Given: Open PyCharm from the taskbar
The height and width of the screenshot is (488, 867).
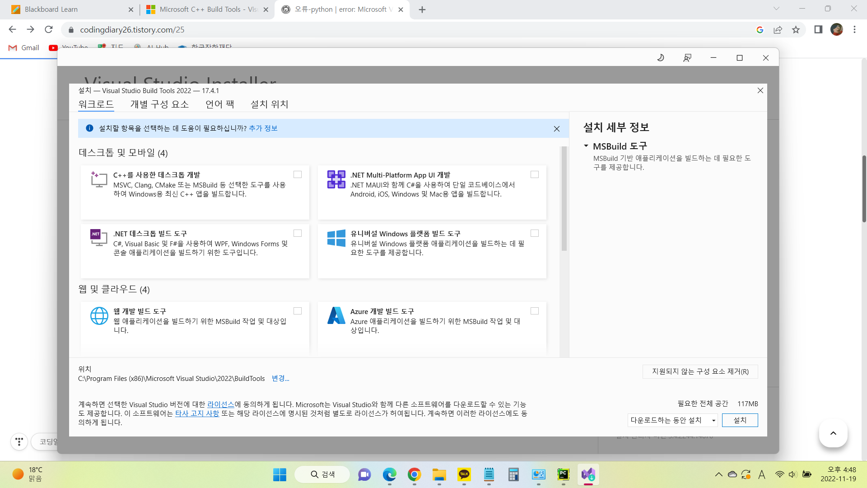Looking at the screenshot, I should (x=563, y=474).
